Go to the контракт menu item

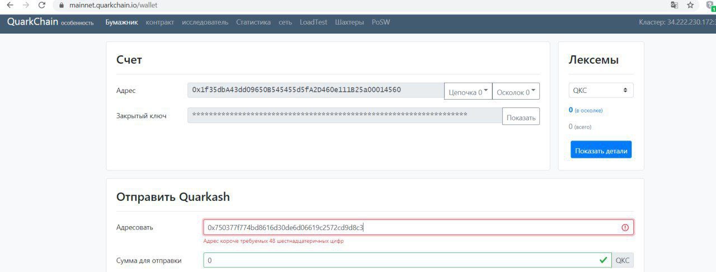pos(160,22)
